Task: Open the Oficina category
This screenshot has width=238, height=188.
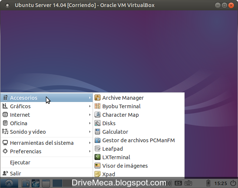Action: click(x=47, y=123)
